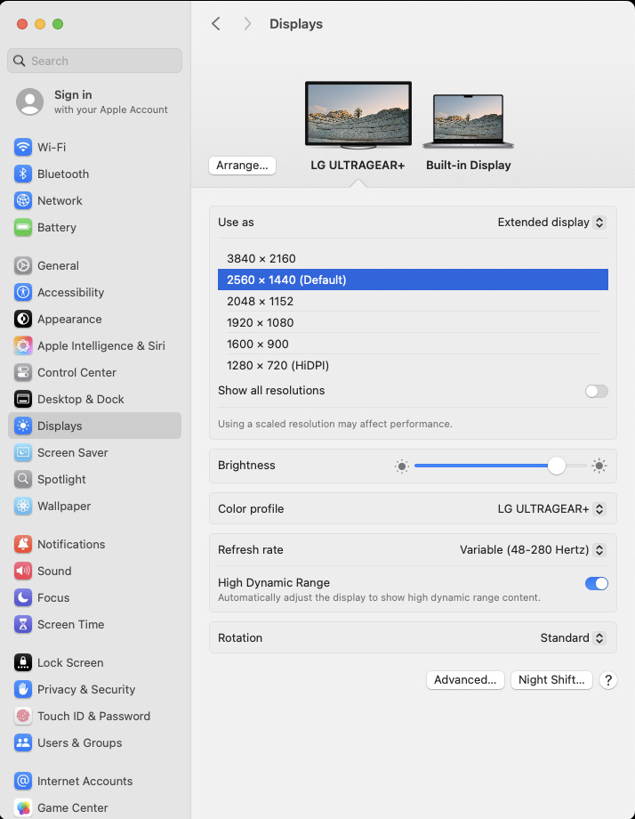Select the Battery icon in sidebar
Screen dimensions: 635x819
click(23, 227)
